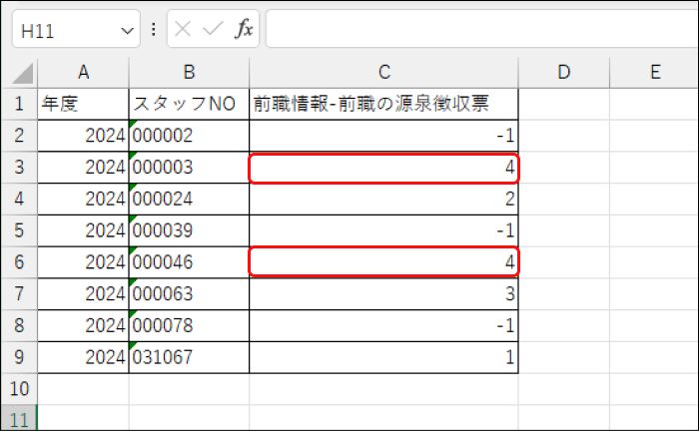Viewport: 699px width, 431px height.
Task: Click empty cell D1
Action: point(564,104)
